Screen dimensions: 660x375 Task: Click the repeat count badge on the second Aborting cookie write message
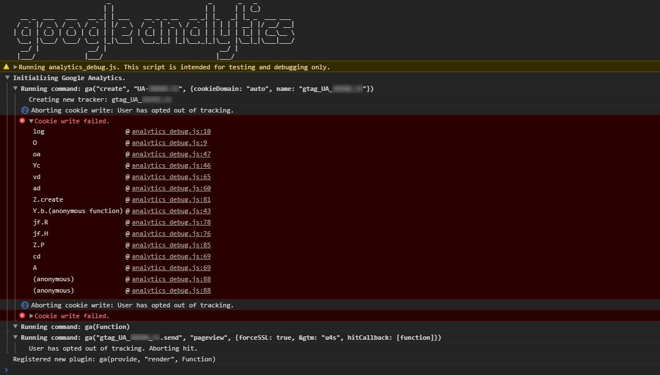24,305
